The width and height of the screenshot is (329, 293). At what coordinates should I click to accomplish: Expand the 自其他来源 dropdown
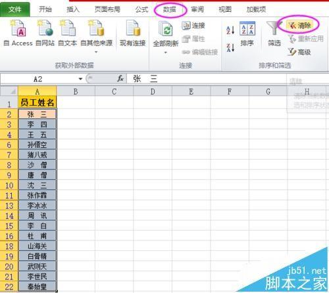click(96, 52)
